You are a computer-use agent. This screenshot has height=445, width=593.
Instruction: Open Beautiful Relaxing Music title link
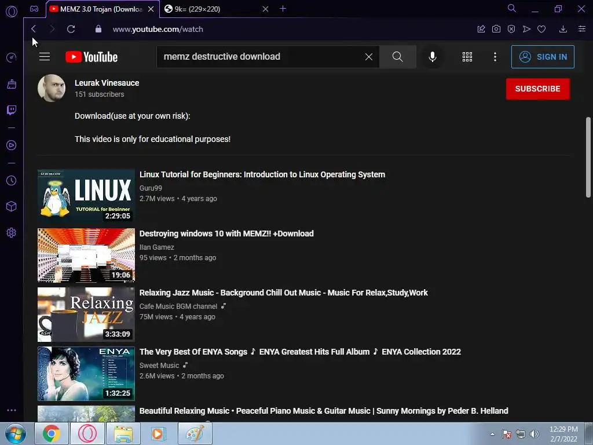tap(324, 411)
